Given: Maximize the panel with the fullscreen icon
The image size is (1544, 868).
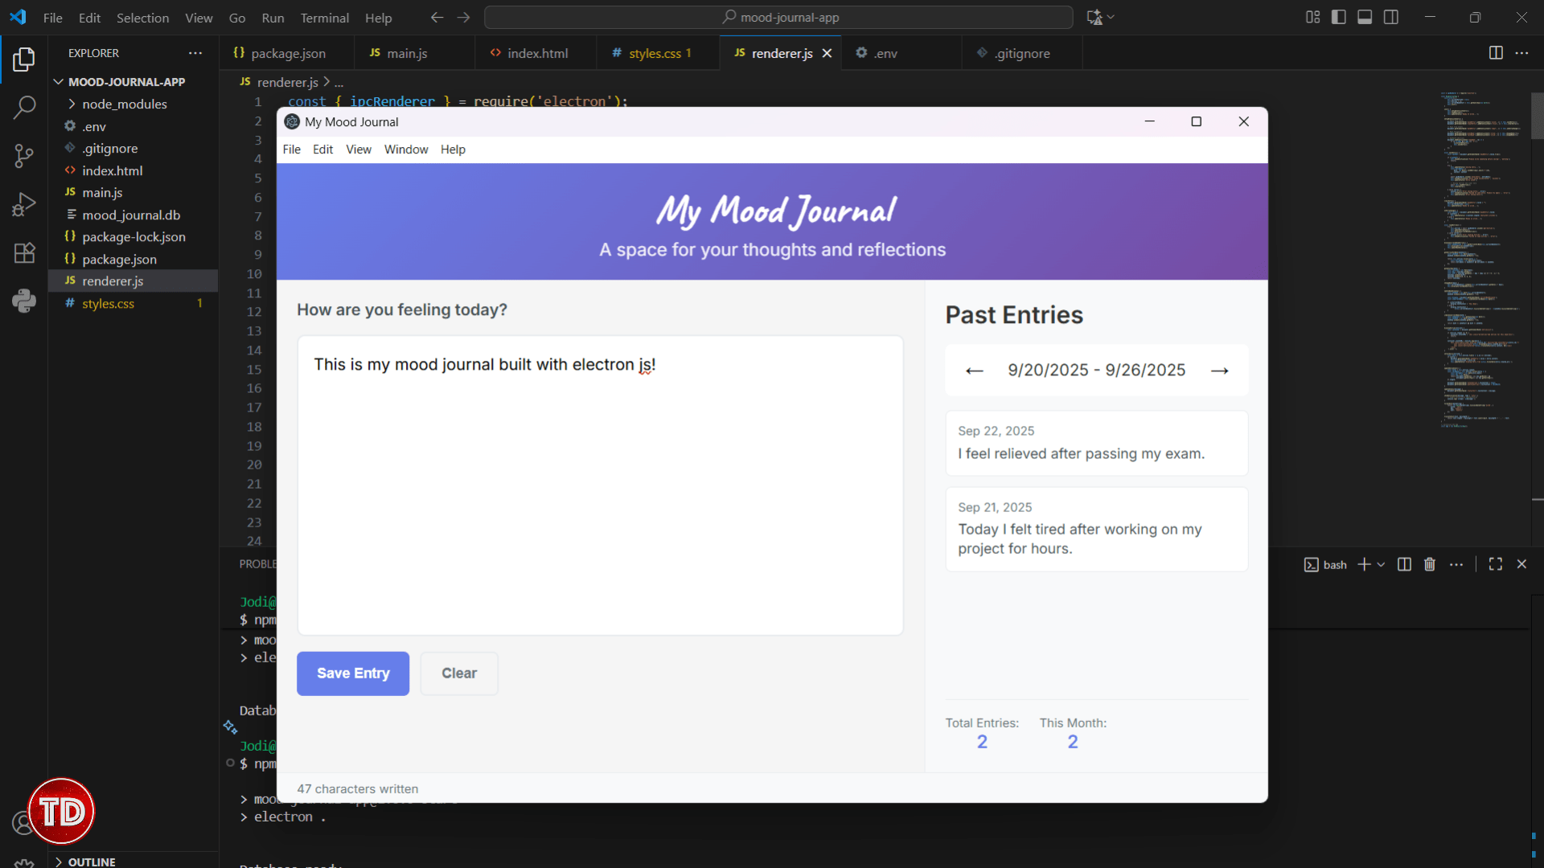Looking at the screenshot, I should 1496,564.
